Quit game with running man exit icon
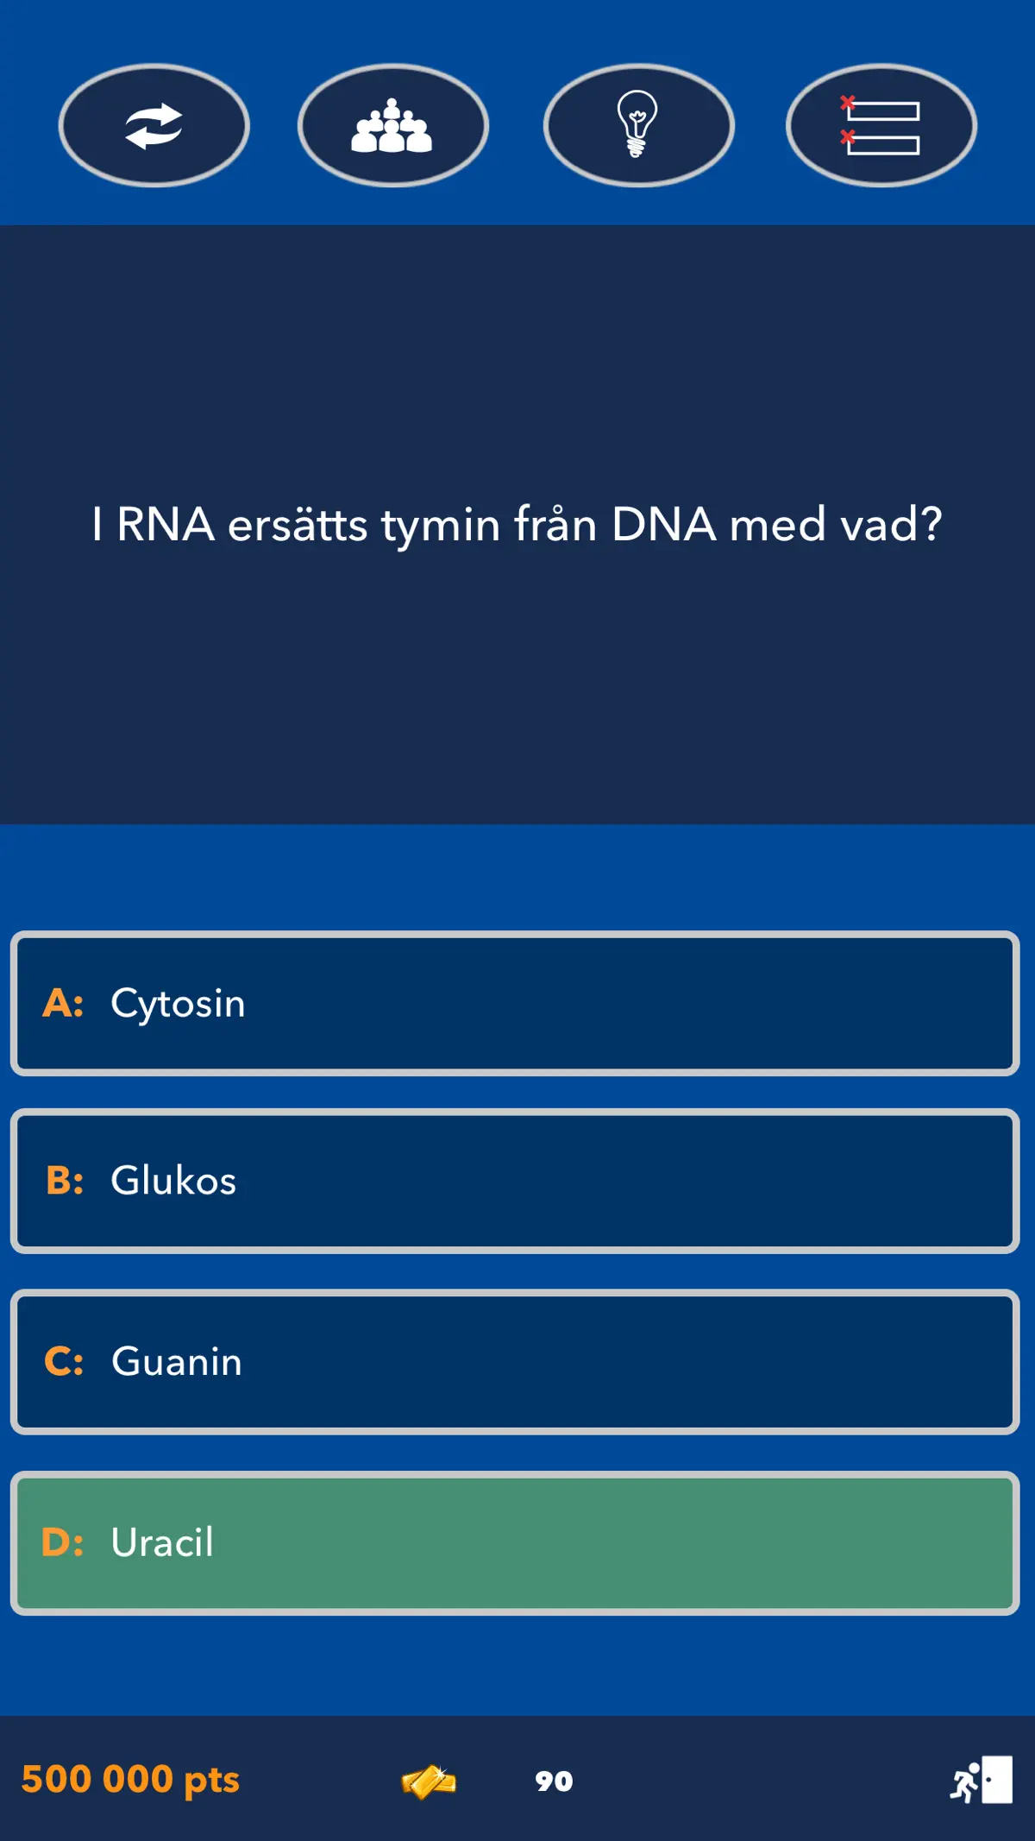1035x1841 pixels. coord(982,1780)
